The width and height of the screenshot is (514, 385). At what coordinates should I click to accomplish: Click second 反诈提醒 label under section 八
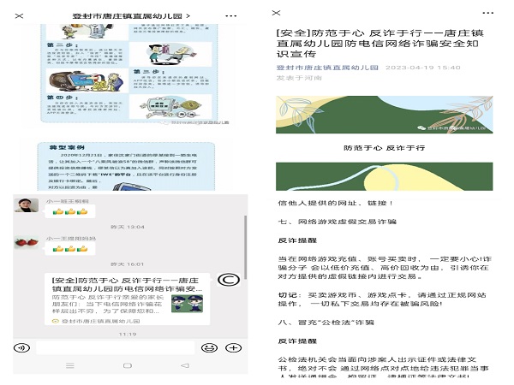pos(297,341)
